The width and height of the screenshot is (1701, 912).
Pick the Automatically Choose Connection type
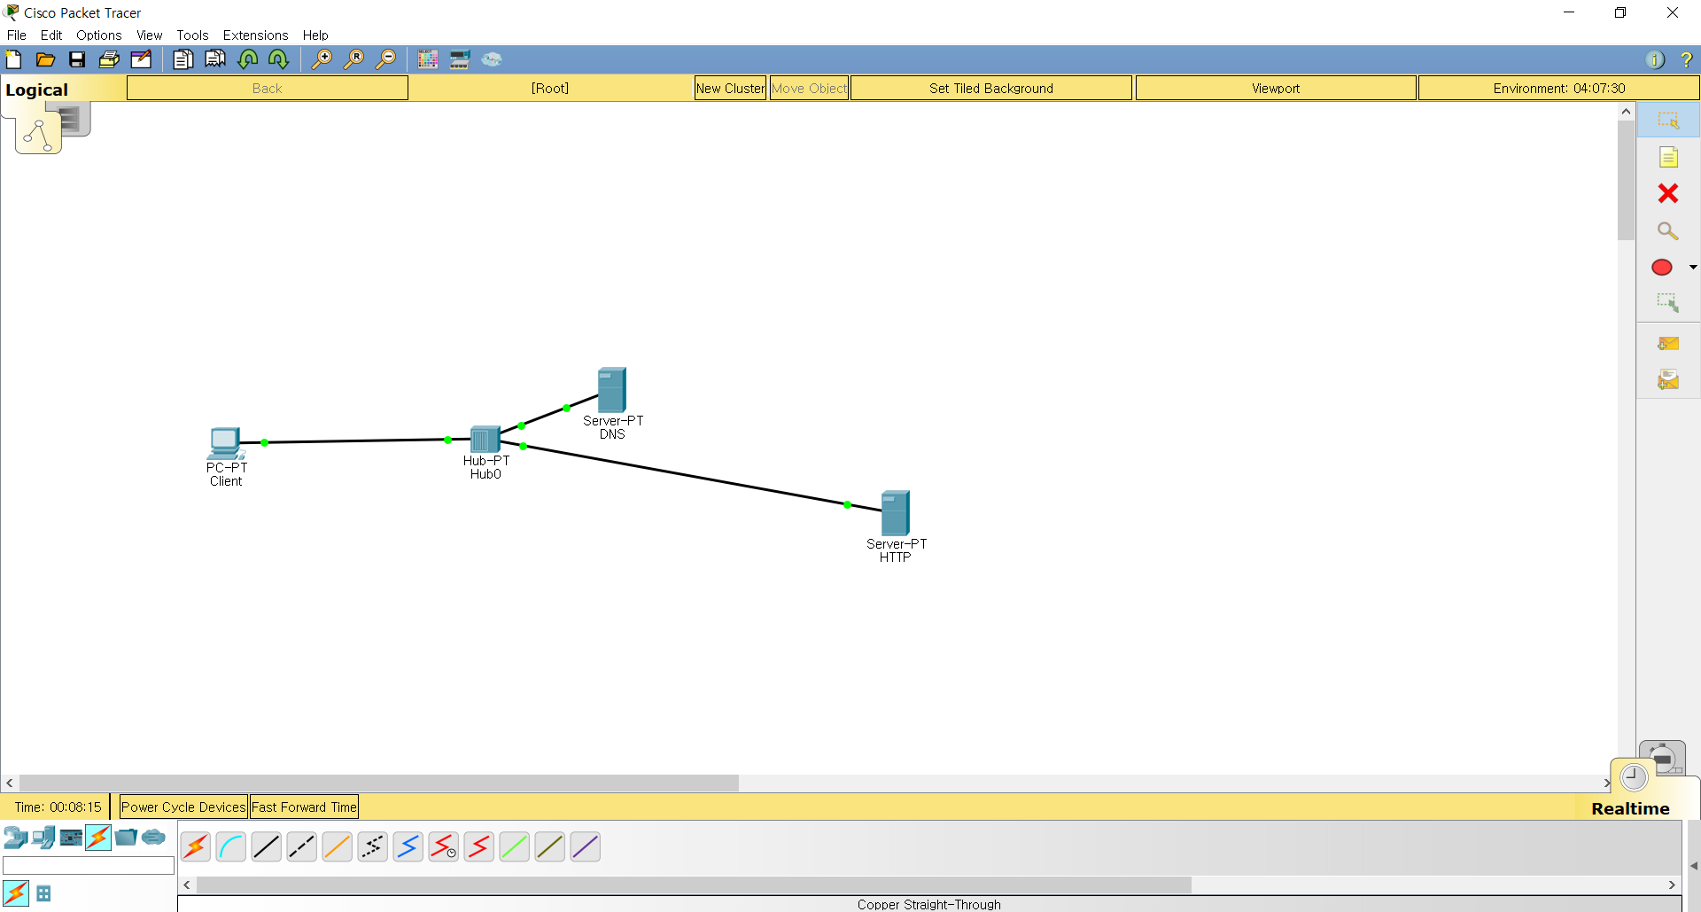(196, 847)
